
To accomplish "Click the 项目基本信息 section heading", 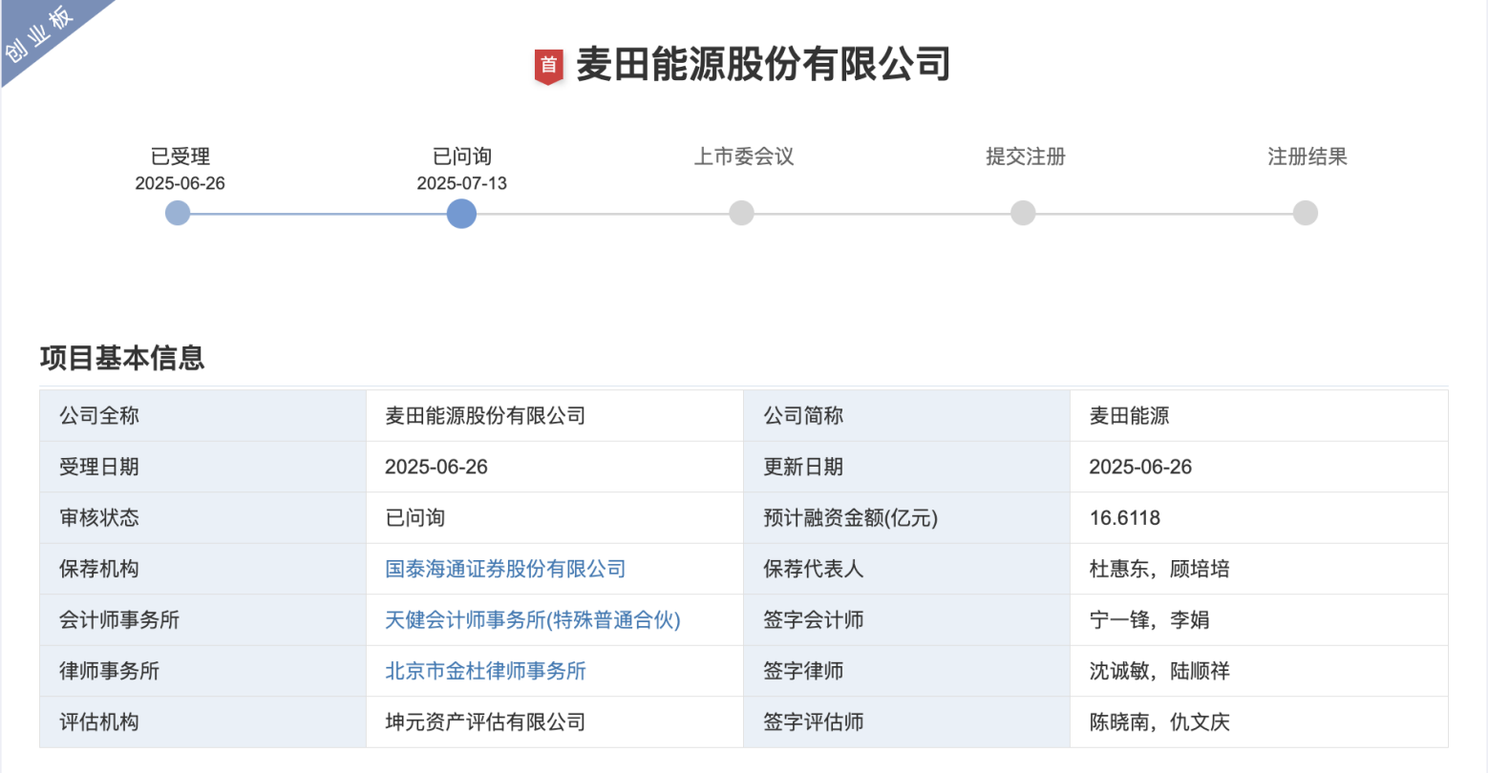I will click(x=122, y=358).
